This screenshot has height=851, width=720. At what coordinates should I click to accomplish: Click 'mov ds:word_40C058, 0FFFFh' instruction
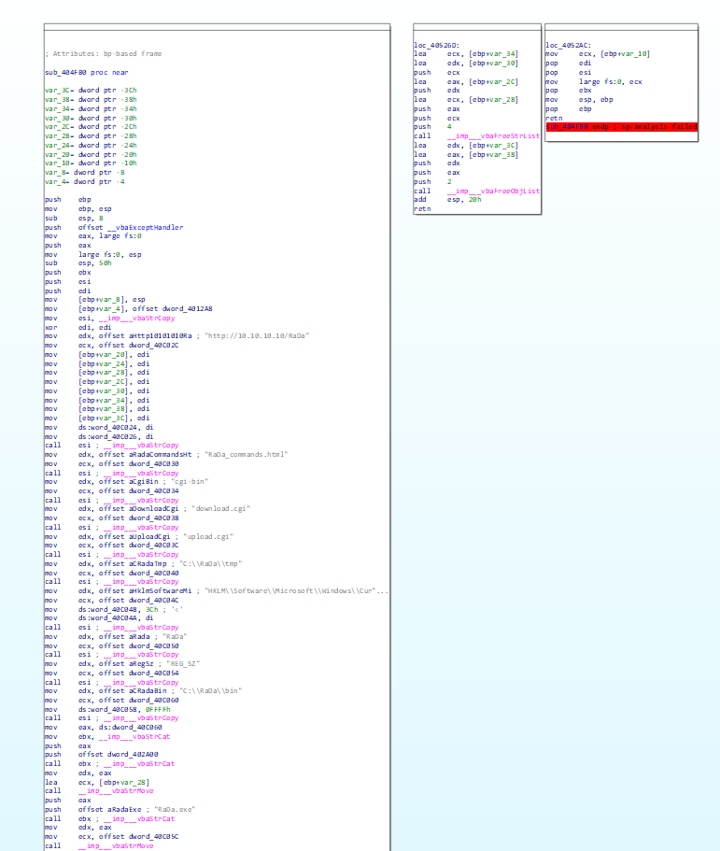coord(108,709)
